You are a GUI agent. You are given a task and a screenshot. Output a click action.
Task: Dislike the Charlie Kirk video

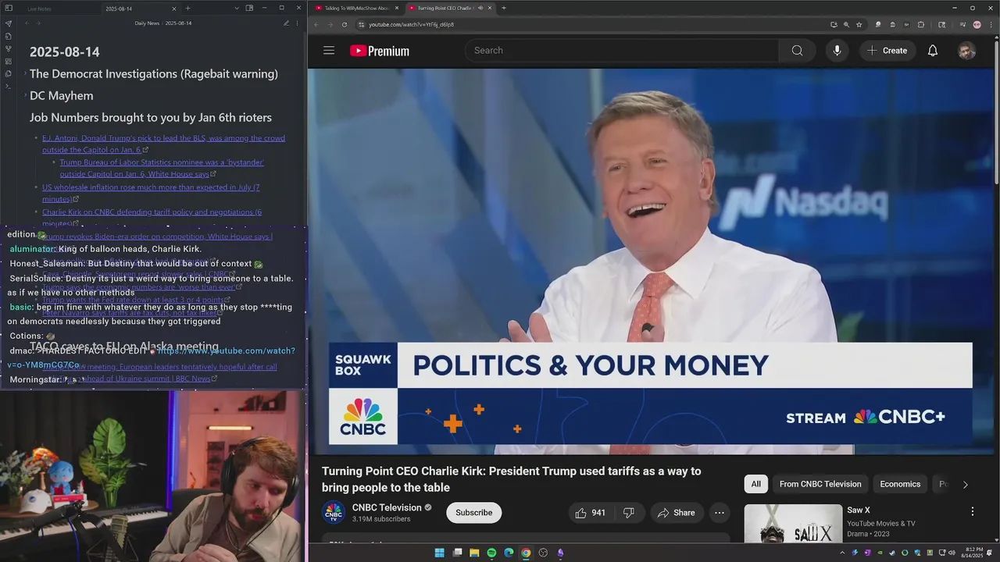[x=628, y=513]
